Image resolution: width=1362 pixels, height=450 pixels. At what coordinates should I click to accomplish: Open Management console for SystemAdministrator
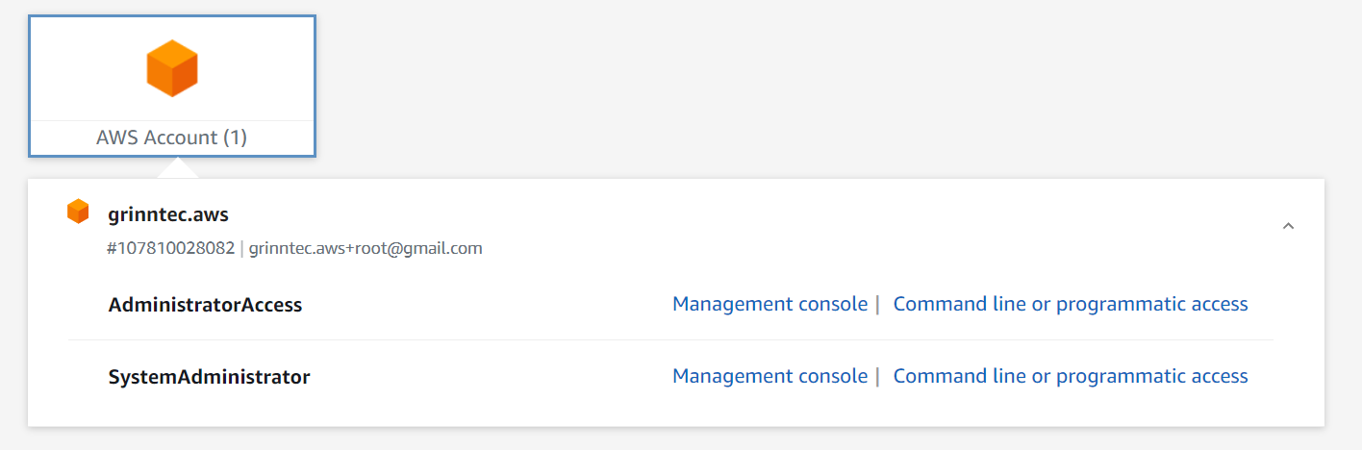coord(769,376)
